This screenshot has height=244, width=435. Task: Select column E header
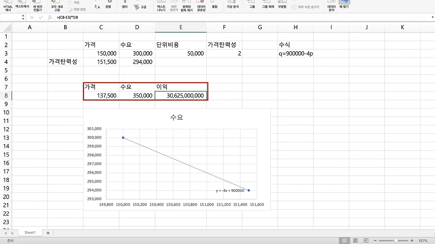[x=181, y=27]
